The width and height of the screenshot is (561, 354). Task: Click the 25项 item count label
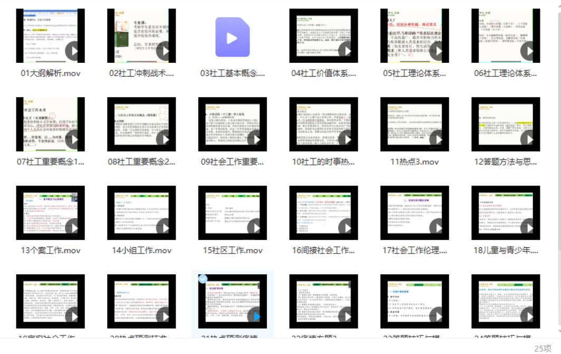pos(543,348)
